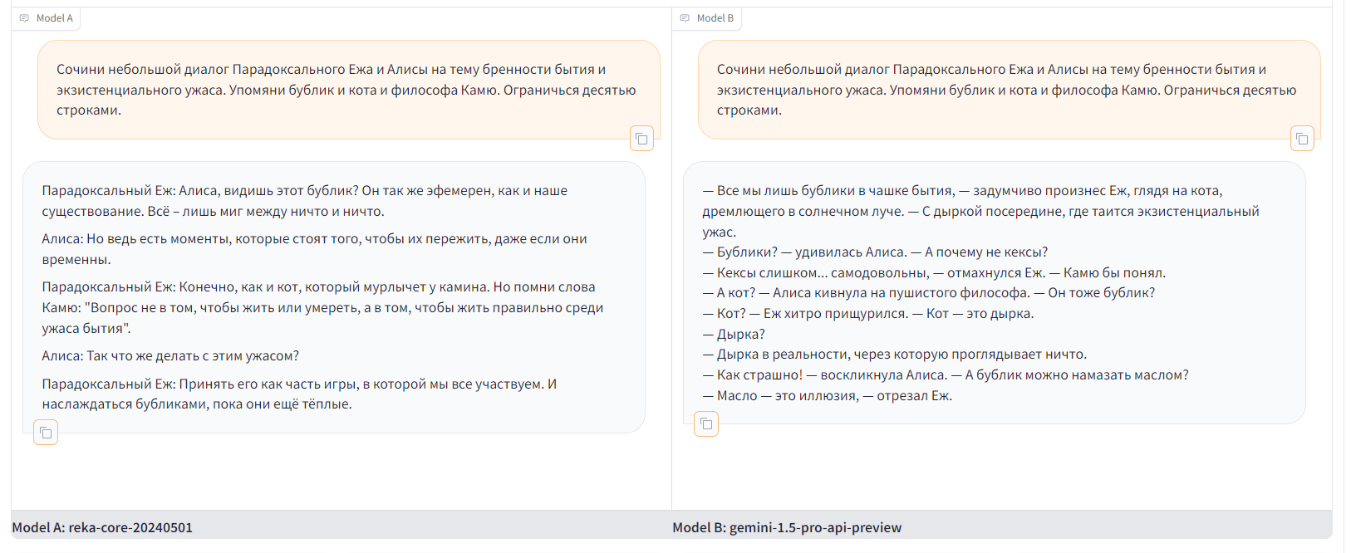Click the chat icon beside Model B label

(x=685, y=18)
